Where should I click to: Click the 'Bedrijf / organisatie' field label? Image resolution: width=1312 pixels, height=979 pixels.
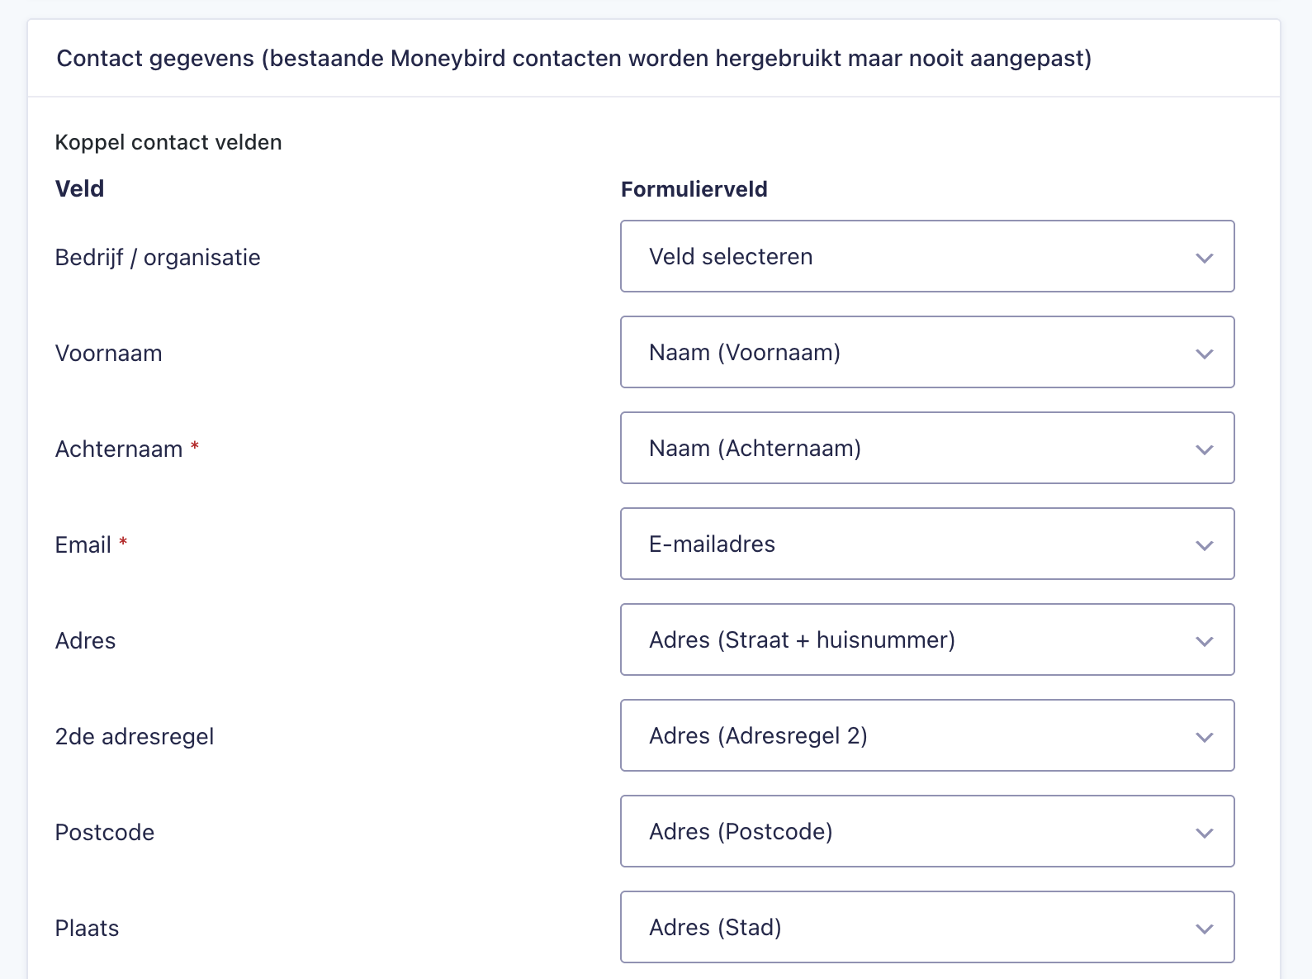click(158, 258)
